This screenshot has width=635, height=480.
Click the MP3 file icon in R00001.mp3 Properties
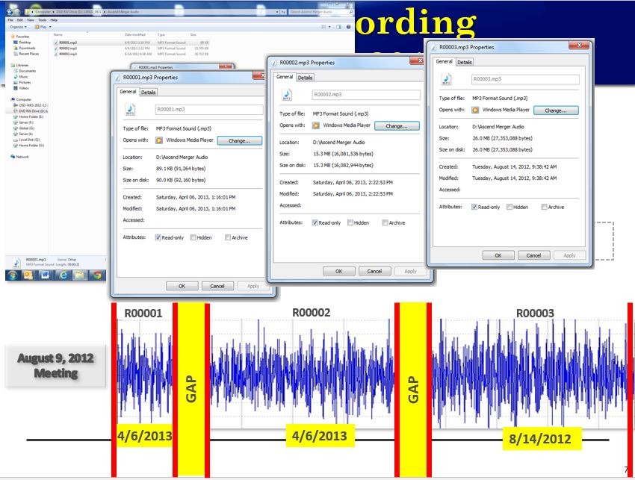pos(130,110)
